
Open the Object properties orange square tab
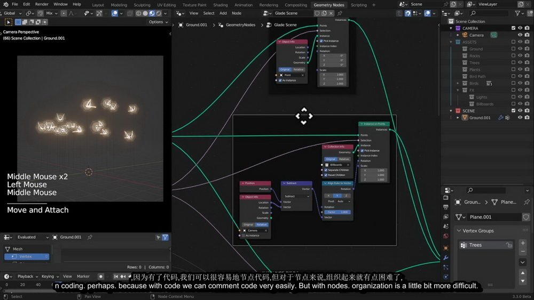coord(446,248)
